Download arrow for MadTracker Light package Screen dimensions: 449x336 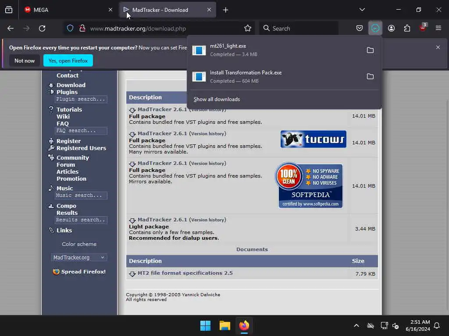click(132, 220)
